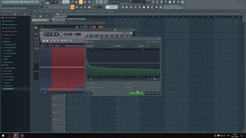Viewport: 246px width, 138px height.
Task: Click the main transport stop button
Action: pos(56,2)
